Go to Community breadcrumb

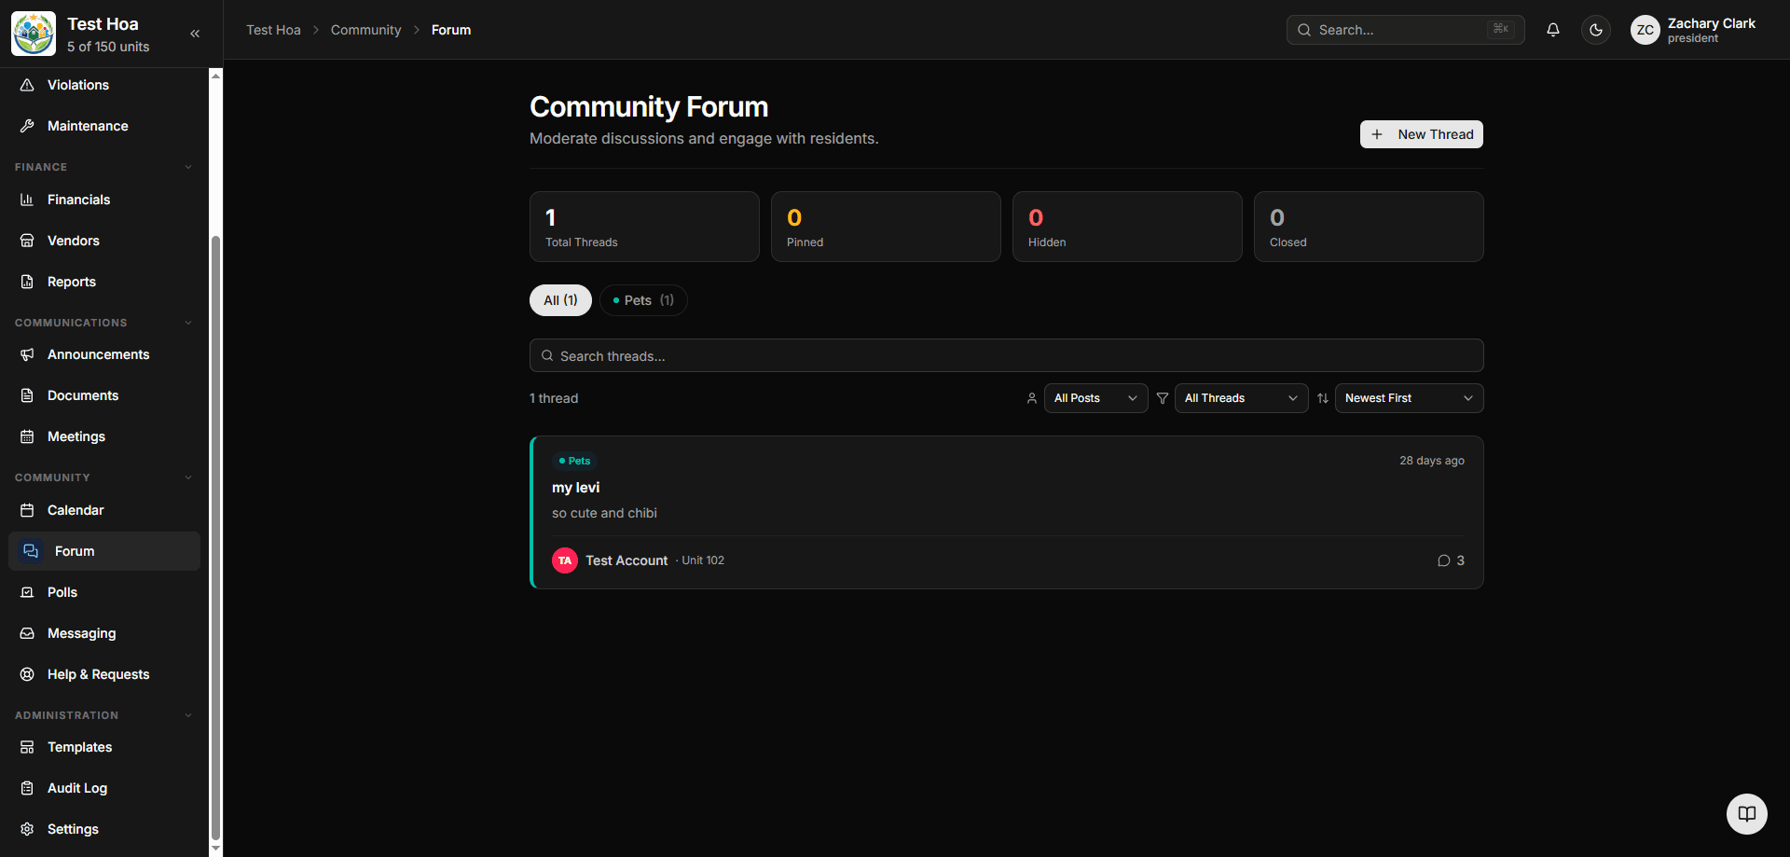point(365,30)
